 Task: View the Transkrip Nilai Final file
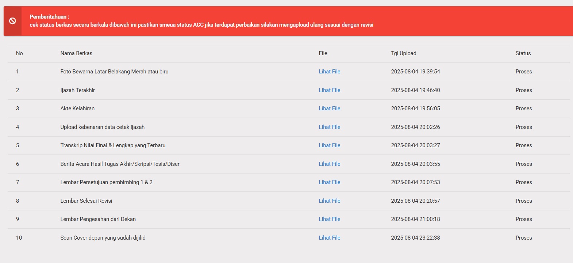click(x=329, y=145)
